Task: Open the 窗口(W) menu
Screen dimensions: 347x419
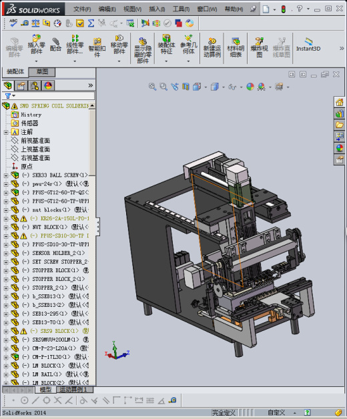Action: coord(207,9)
